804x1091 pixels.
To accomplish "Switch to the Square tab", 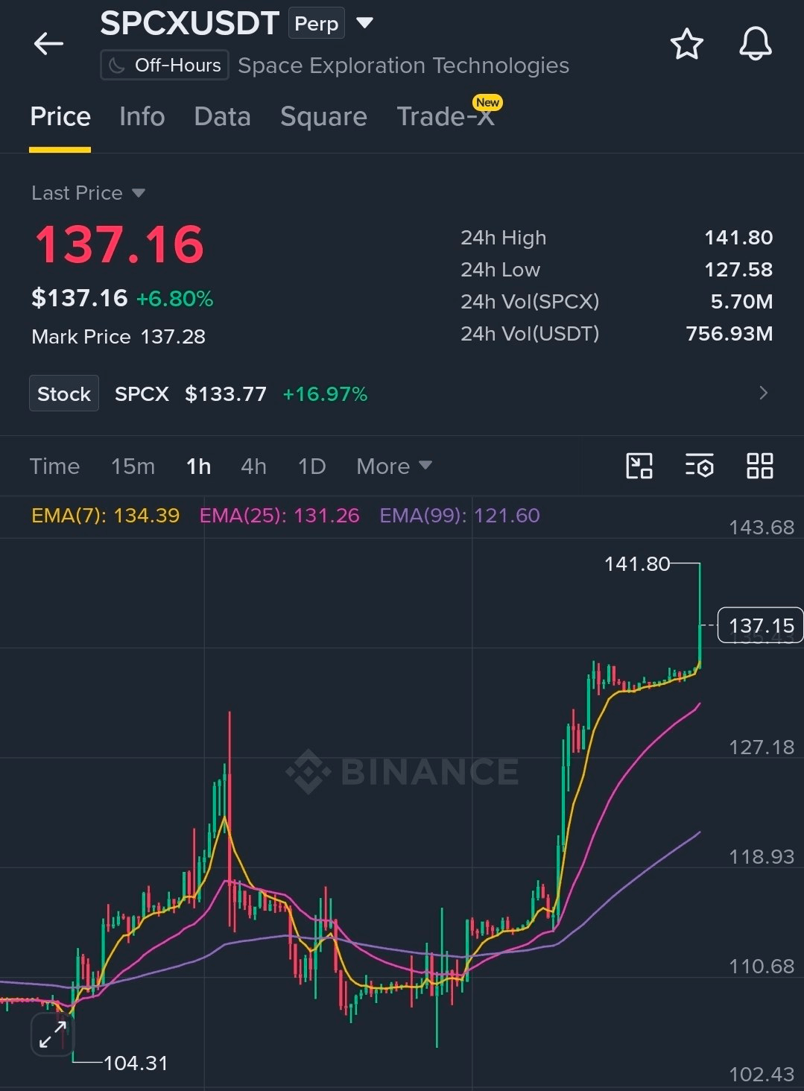I will pyautogui.click(x=323, y=117).
